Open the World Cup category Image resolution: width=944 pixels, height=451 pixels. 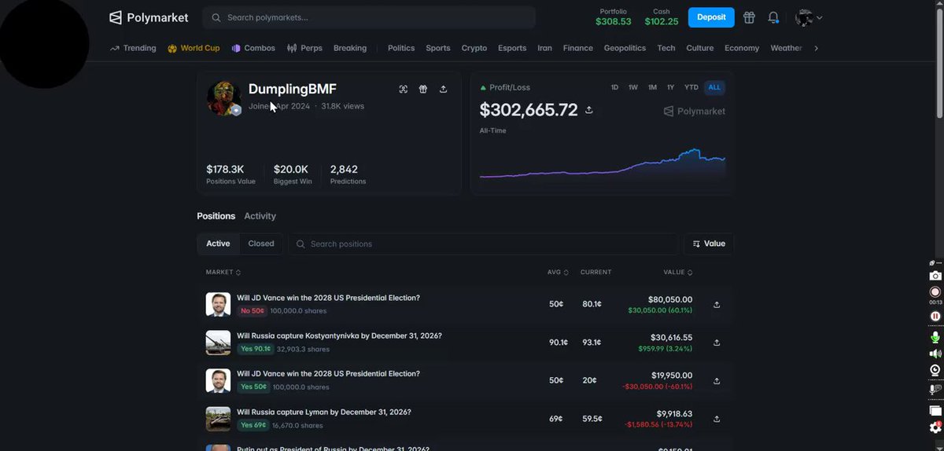194,48
